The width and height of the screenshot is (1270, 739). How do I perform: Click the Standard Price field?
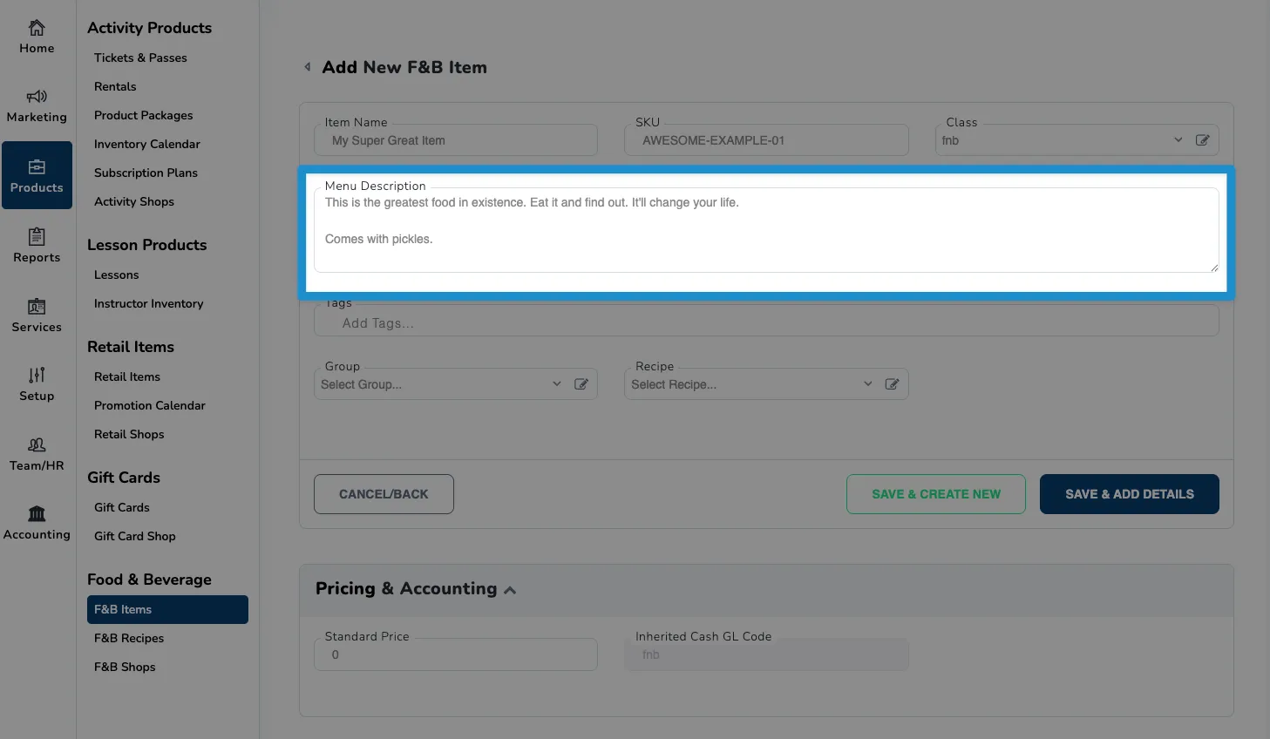click(x=456, y=654)
